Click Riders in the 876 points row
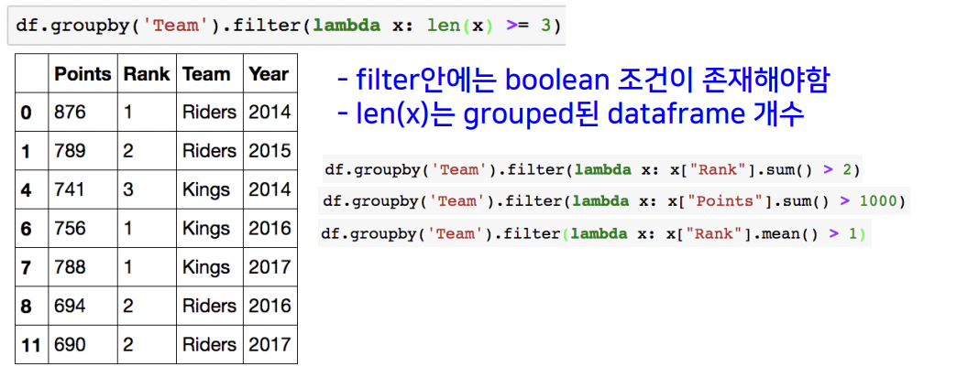 pos(209,113)
